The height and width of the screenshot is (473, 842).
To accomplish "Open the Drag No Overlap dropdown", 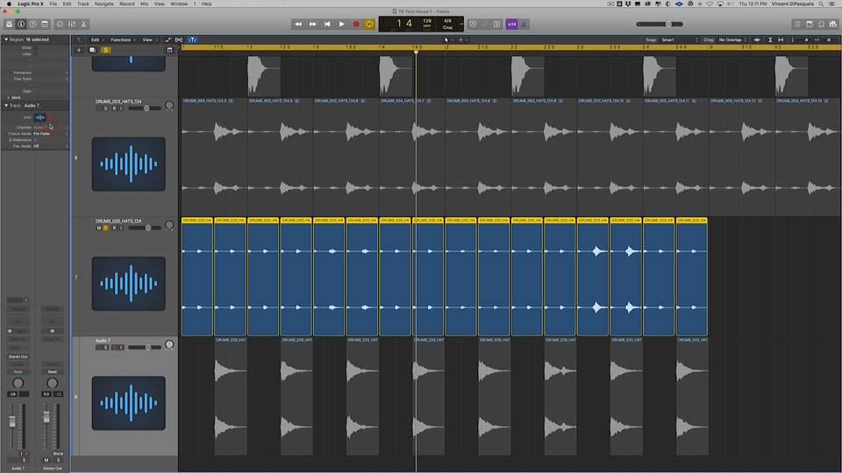I will [x=733, y=39].
